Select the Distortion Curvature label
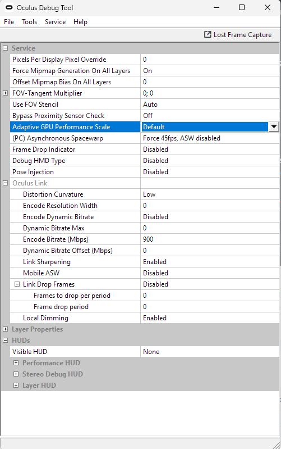 [53, 194]
